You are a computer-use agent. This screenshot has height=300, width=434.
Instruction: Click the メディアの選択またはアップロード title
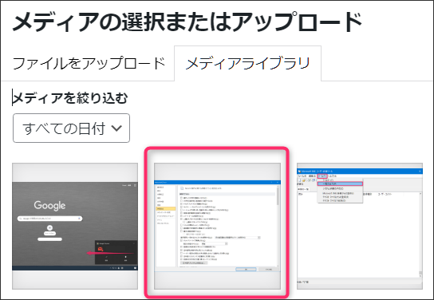click(187, 22)
